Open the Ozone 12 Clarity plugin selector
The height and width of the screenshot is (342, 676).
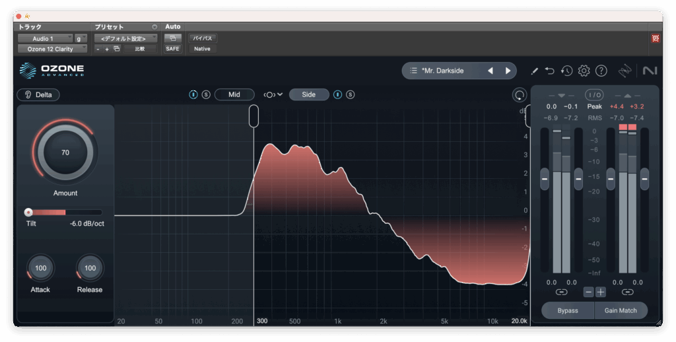coord(52,49)
